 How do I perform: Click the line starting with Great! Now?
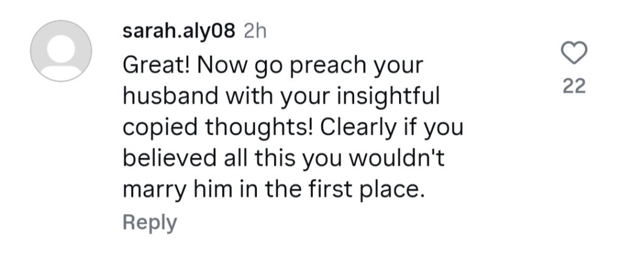click(273, 65)
